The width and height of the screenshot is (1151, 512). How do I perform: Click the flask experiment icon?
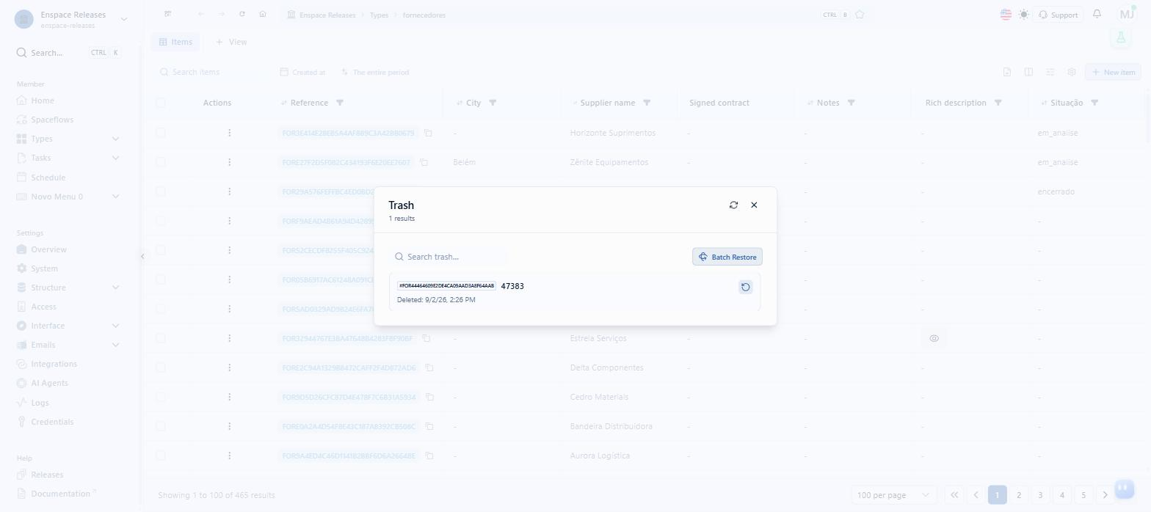pos(1120,37)
